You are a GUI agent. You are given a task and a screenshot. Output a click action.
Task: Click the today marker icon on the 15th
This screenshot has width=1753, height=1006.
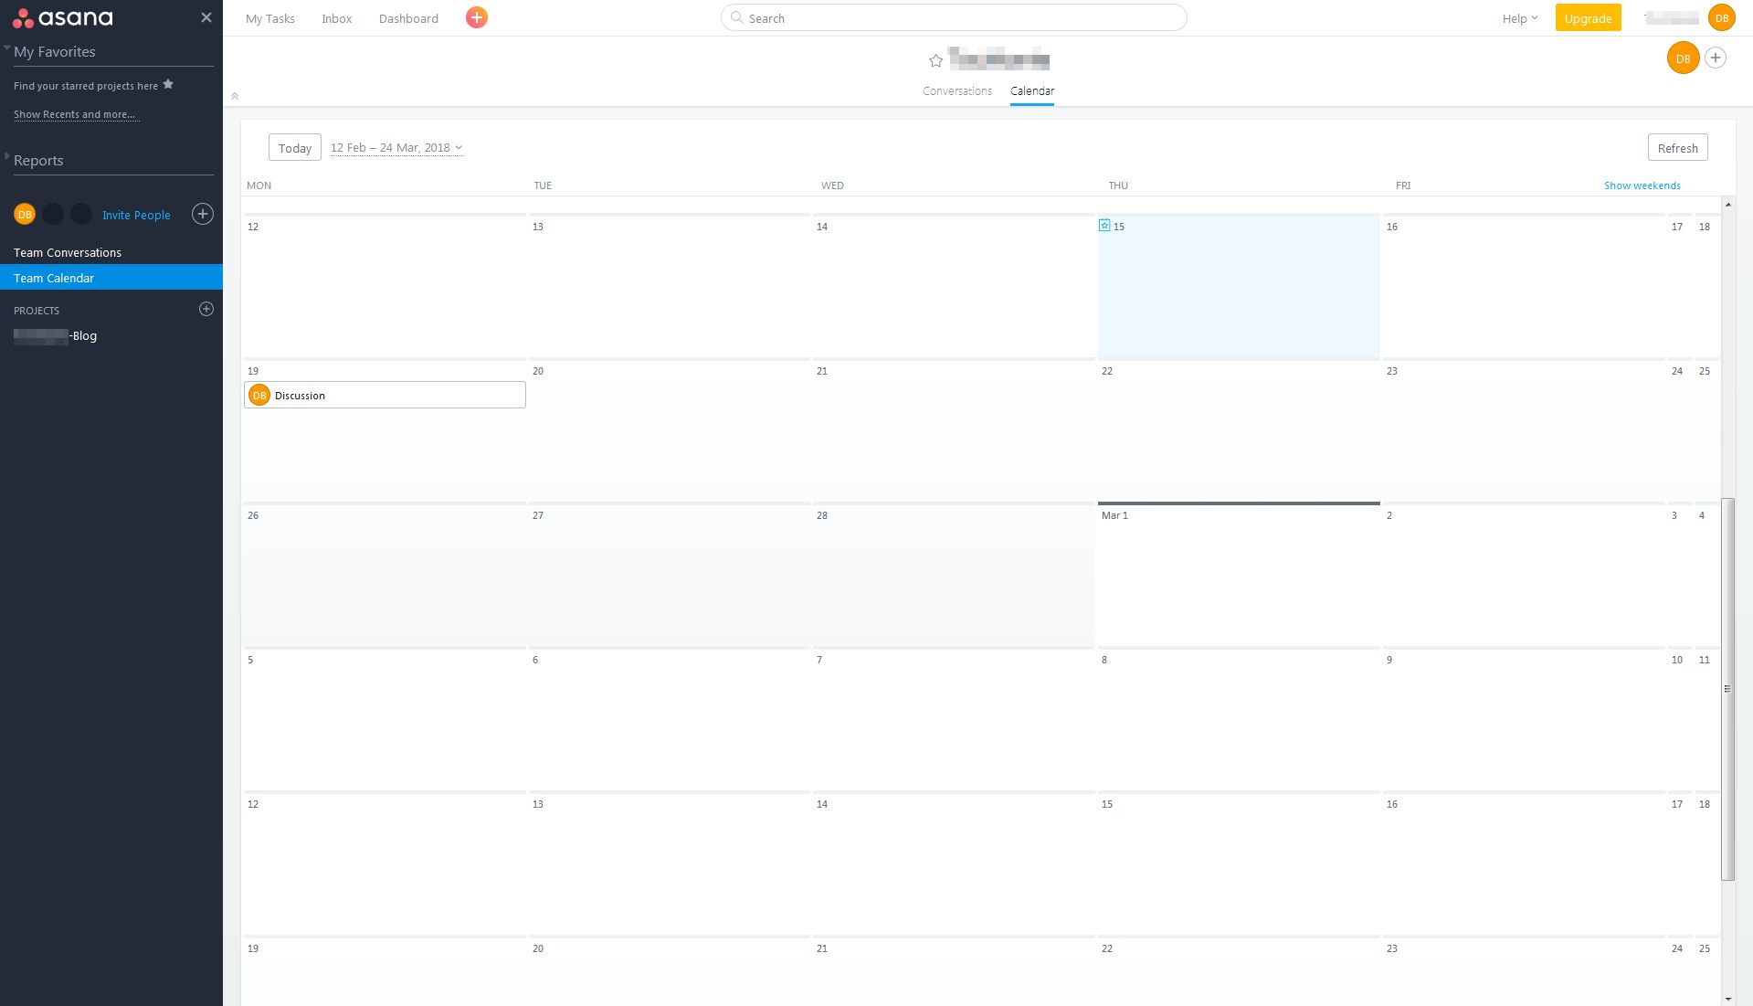(x=1104, y=225)
